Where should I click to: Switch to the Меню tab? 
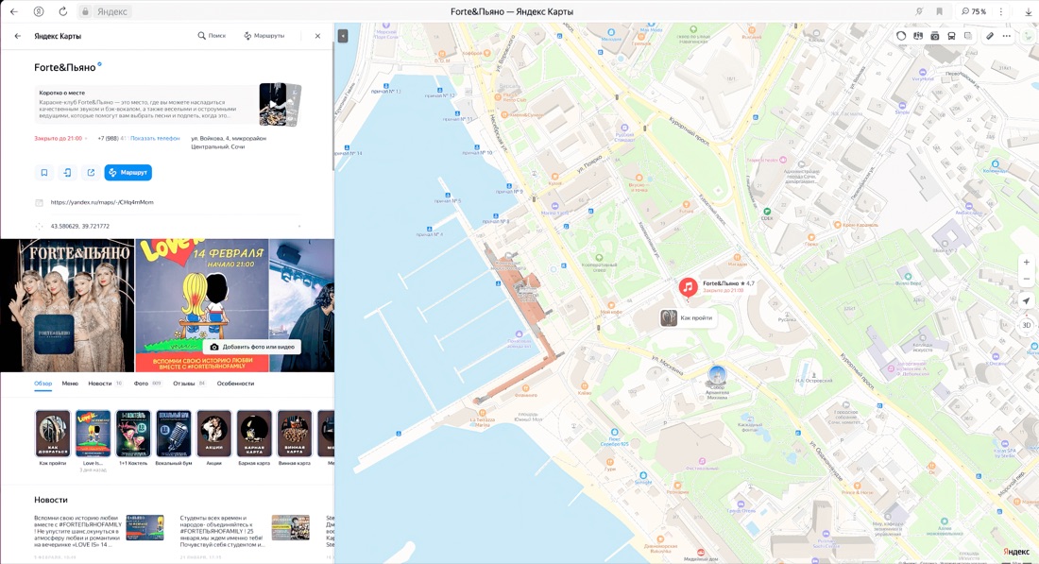pos(70,384)
